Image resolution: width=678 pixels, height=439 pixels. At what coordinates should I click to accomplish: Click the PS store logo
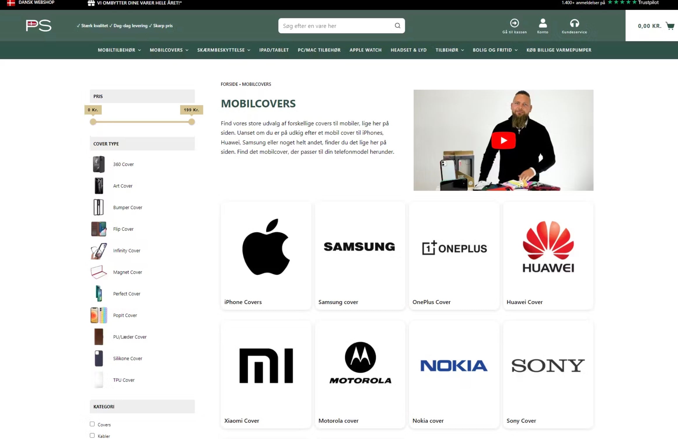point(39,26)
